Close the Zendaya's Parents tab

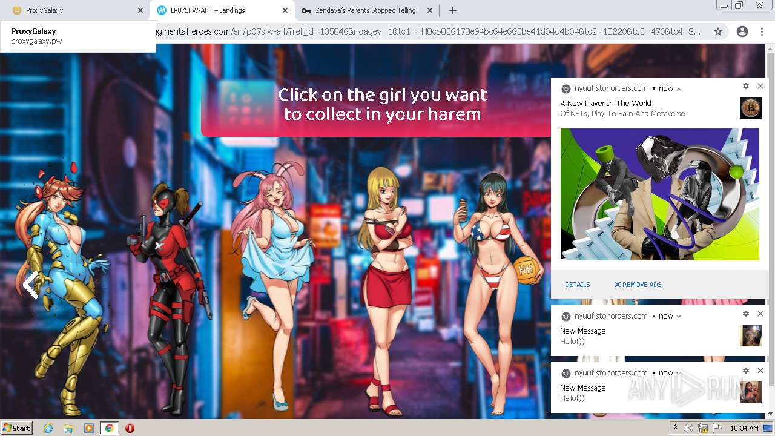pyautogui.click(x=430, y=10)
